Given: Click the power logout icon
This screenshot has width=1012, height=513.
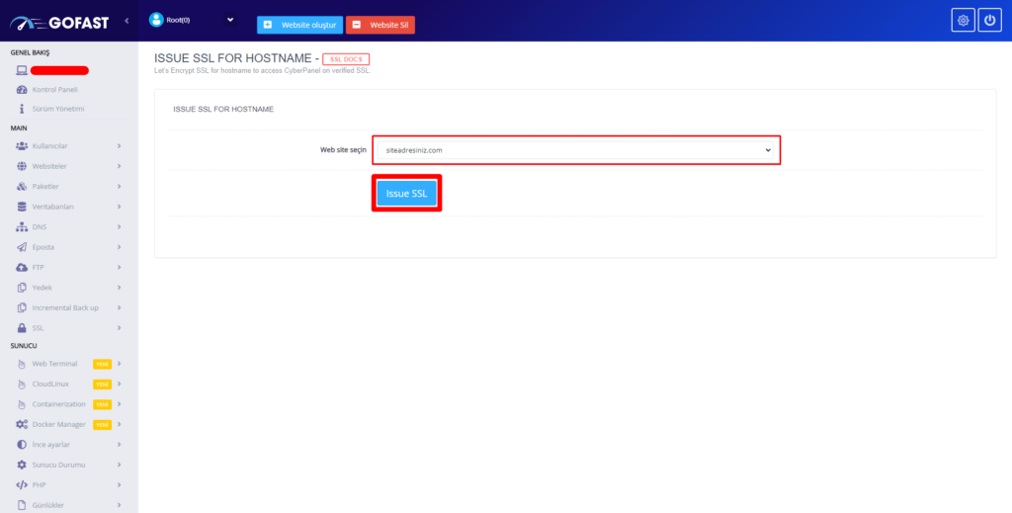Looking at the screenshot, I should [990, 21].
